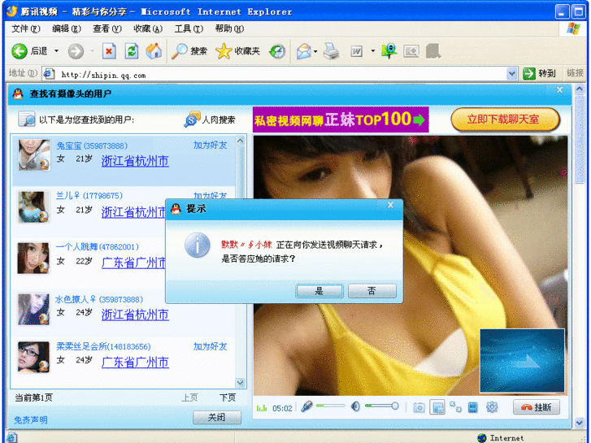Mute the speaker icon in video bar
The image size is (591, 443).
coord(355,406)
